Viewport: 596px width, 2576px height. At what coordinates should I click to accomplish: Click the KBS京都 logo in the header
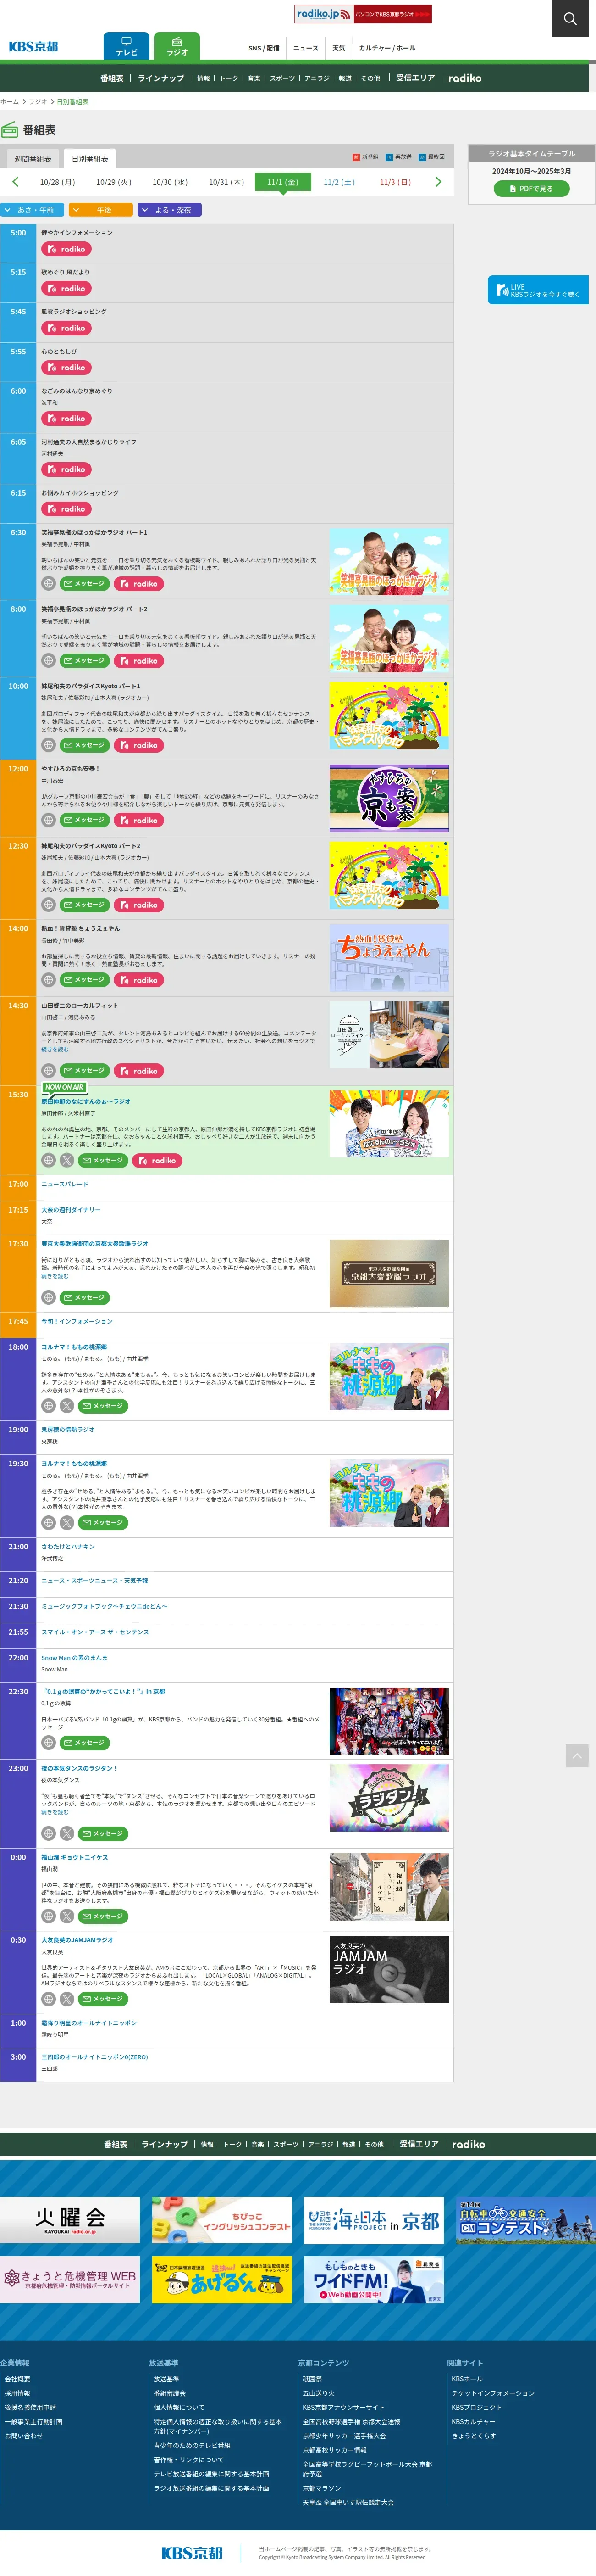click(x=33, y=47)
